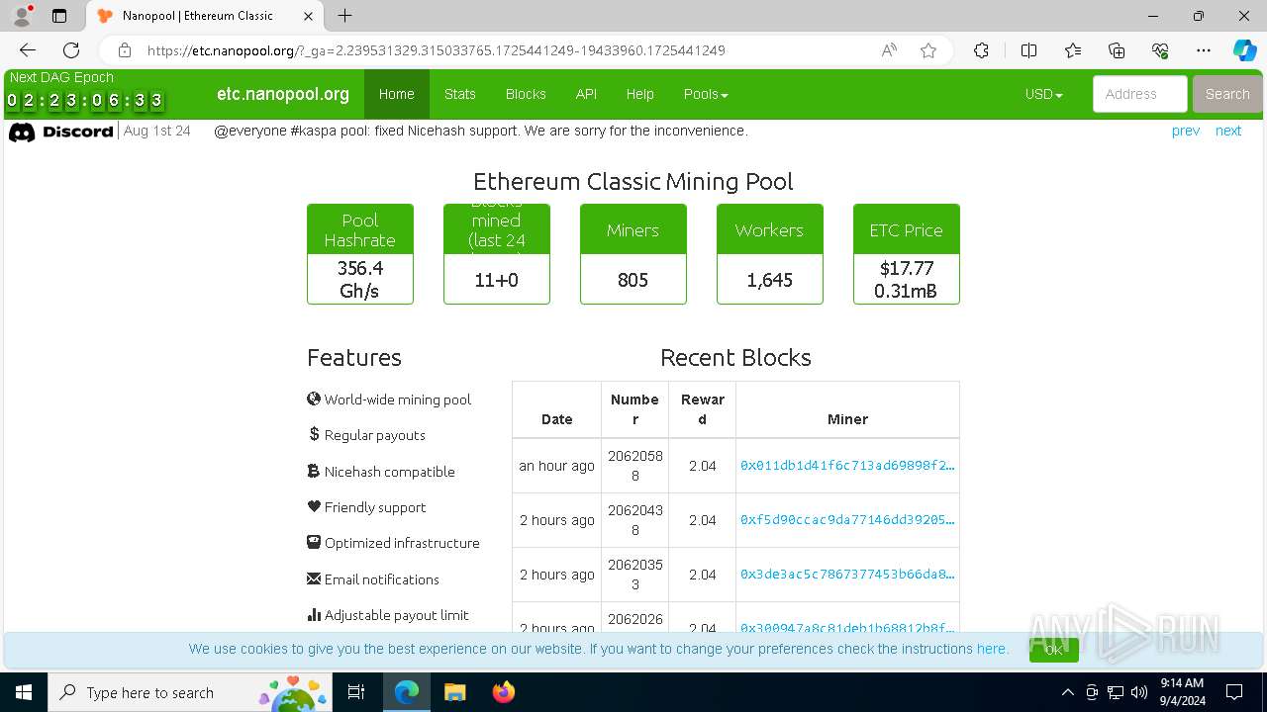1267x712 pixels.
Task: Open Microsoft Edge from taskbar
Action: (x=407, y=692)
